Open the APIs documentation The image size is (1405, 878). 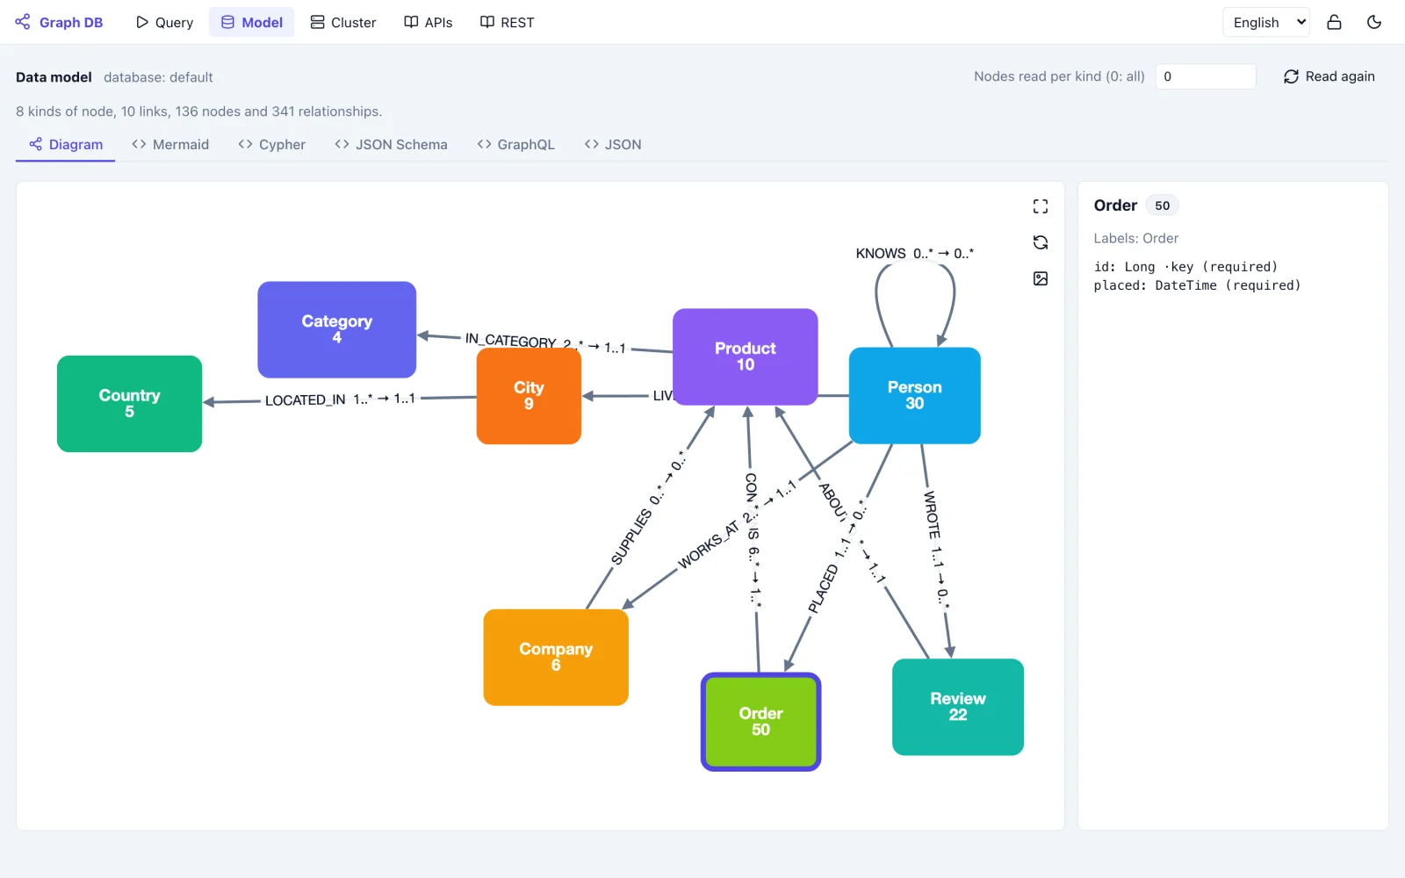(429, 22)
